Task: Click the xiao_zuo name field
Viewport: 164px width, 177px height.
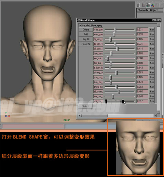Action: coord(98,30)
